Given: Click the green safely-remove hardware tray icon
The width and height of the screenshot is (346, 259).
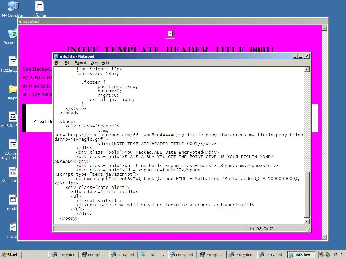Looking at the screenshot, I should coord(328,254).
